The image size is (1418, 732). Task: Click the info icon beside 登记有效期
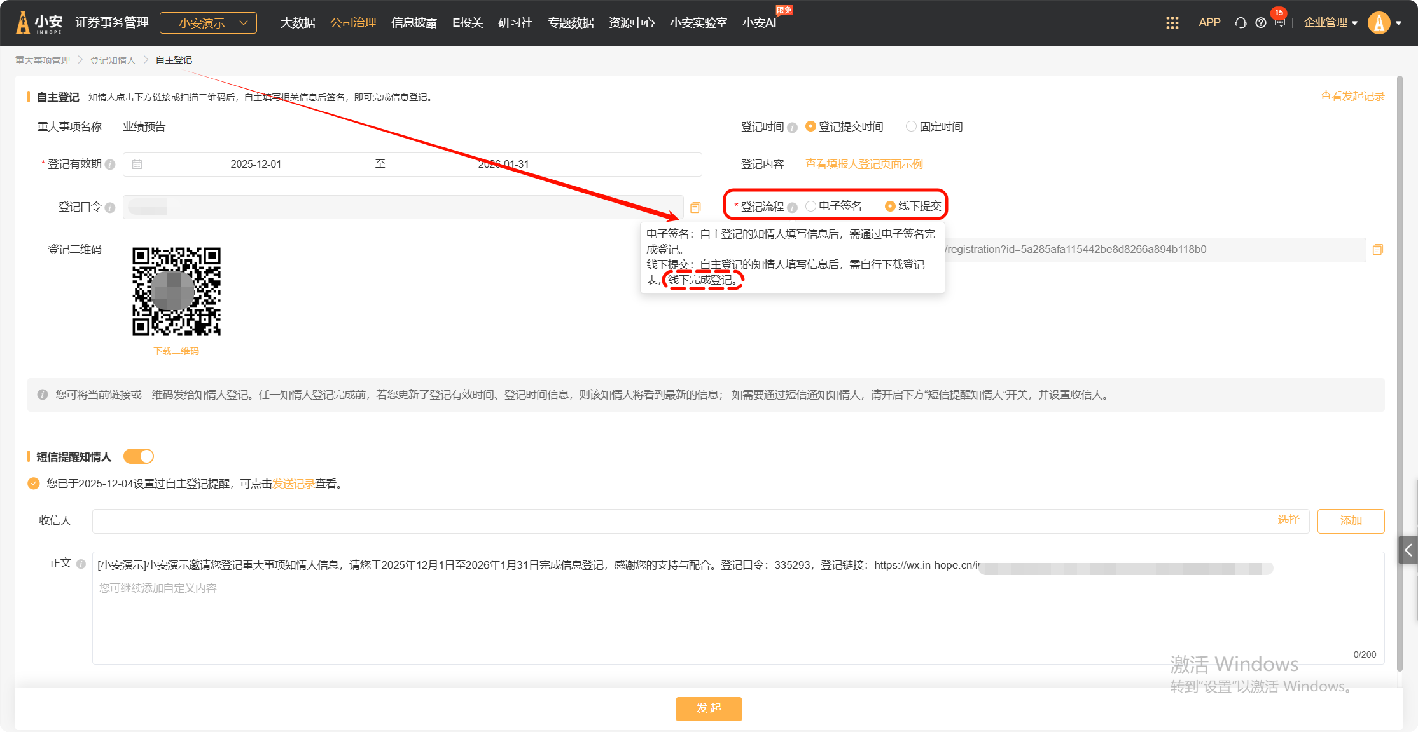coord(110,165)
